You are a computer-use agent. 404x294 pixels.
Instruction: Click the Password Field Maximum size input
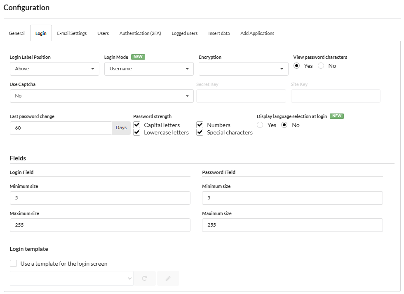292,225
